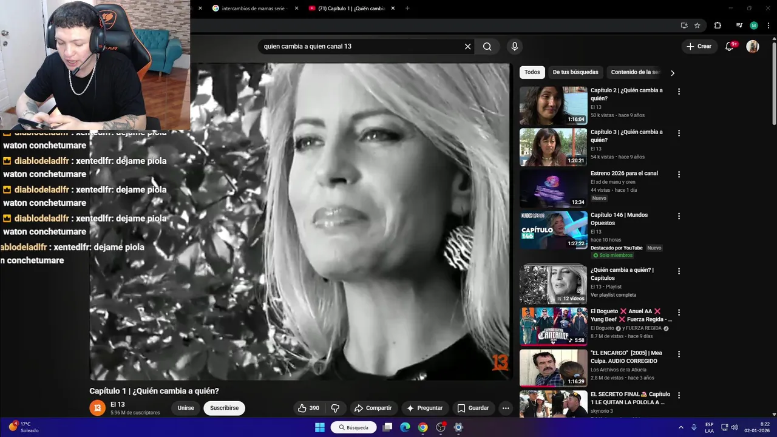Open EL ENCARGO Mea Culpa thumbnail
This screenshot has width=777, height=437.
(x=554, y=368)
